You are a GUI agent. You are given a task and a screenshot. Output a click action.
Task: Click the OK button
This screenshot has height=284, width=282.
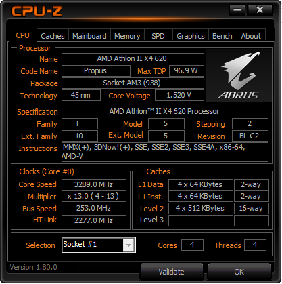pyautogui.click(x=239, y=272)
